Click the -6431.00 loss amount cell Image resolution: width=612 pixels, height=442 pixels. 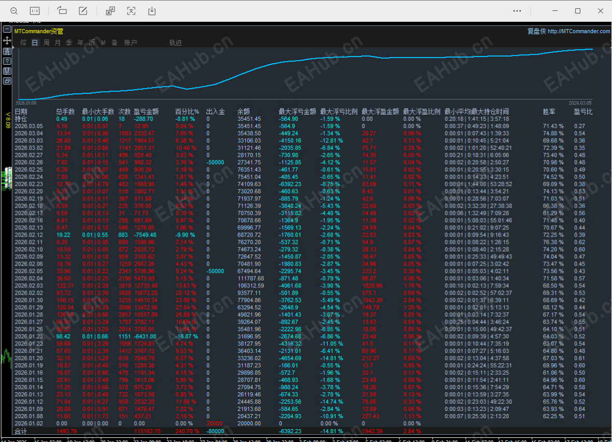click(x=145, y=336)
